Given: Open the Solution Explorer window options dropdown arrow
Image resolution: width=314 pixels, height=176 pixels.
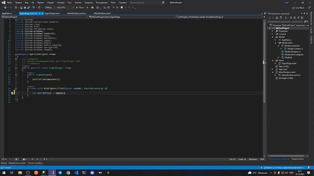Looking at the screenshot, I should [301, 14].
